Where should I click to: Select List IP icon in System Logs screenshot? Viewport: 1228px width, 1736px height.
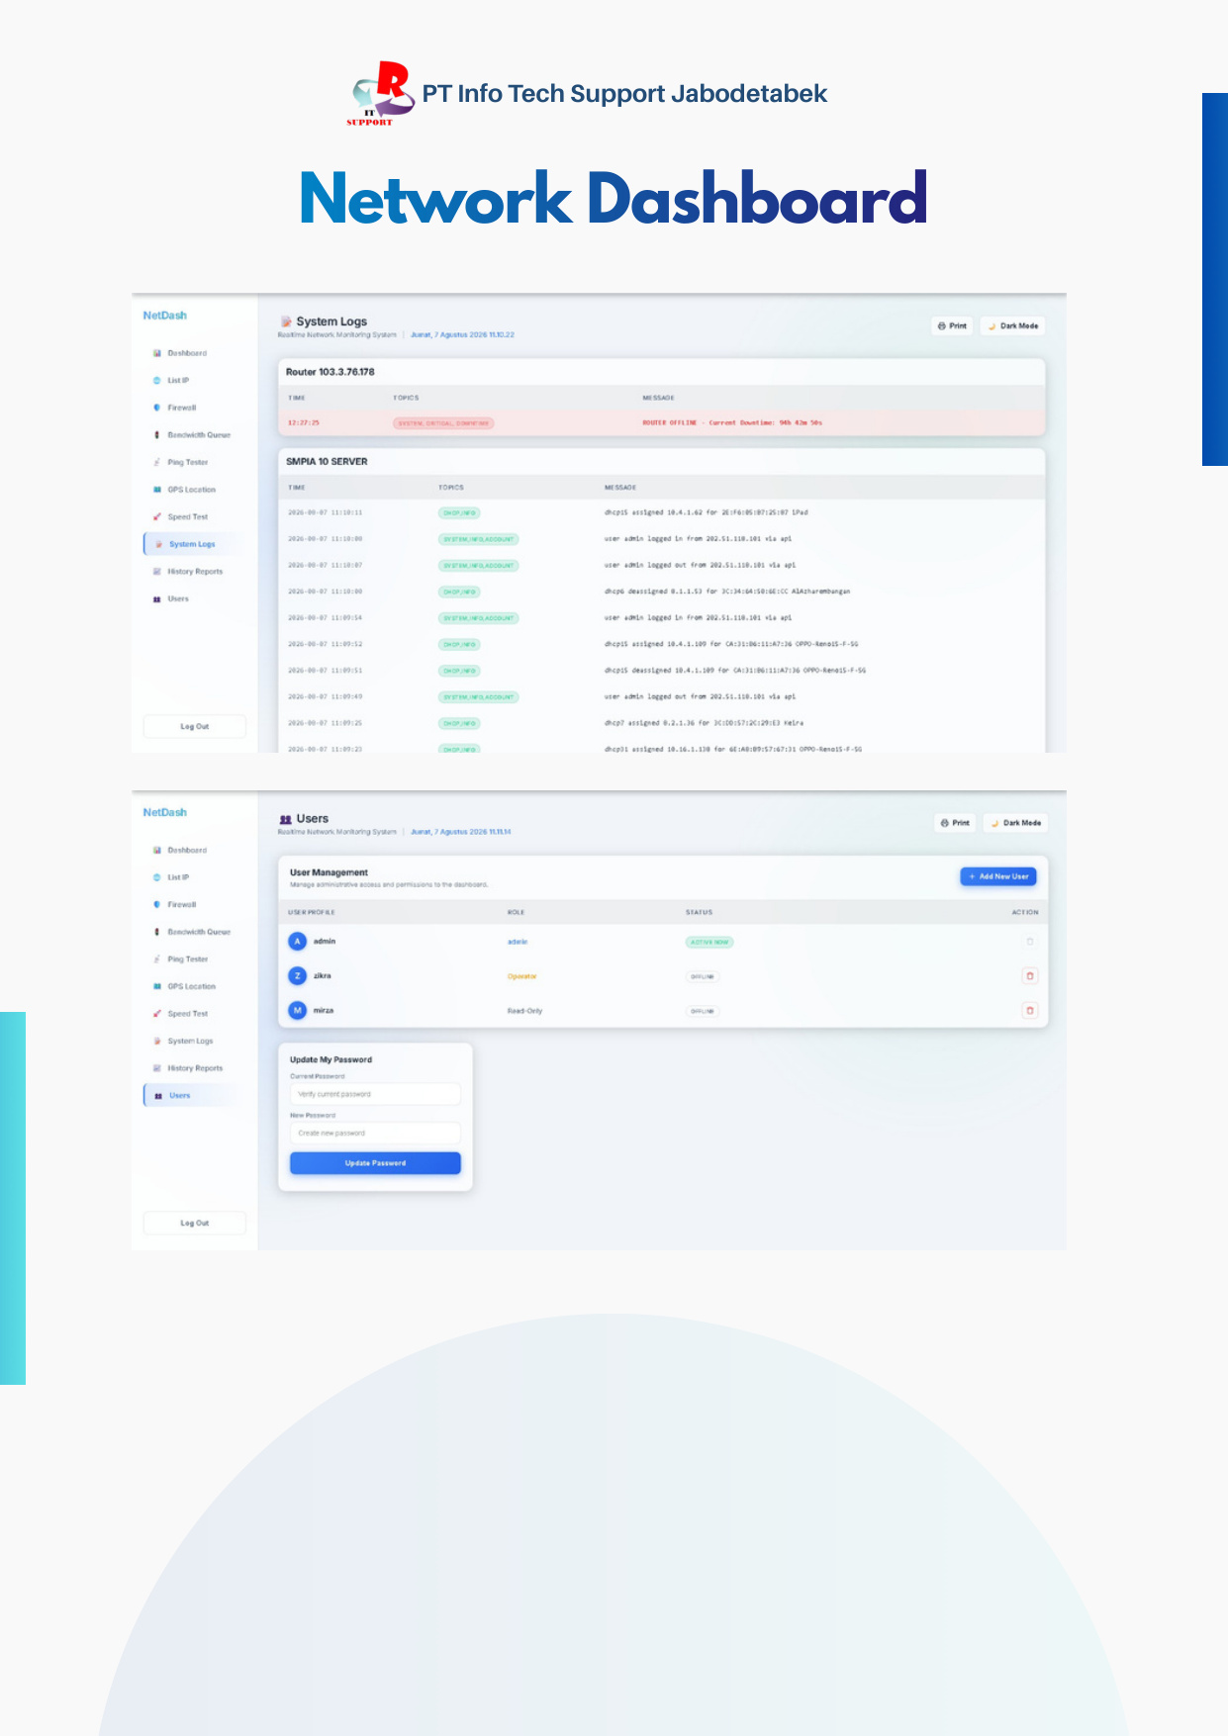click(x=157, y=381)
